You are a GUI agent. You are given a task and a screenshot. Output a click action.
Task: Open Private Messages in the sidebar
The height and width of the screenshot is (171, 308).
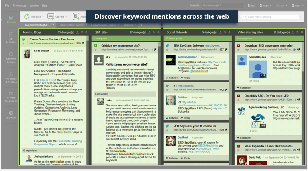click(11, 97)
